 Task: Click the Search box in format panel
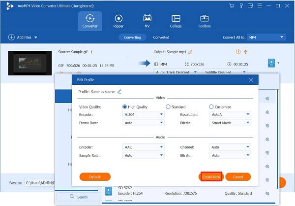pyautogui.click(x=79, y=197)
